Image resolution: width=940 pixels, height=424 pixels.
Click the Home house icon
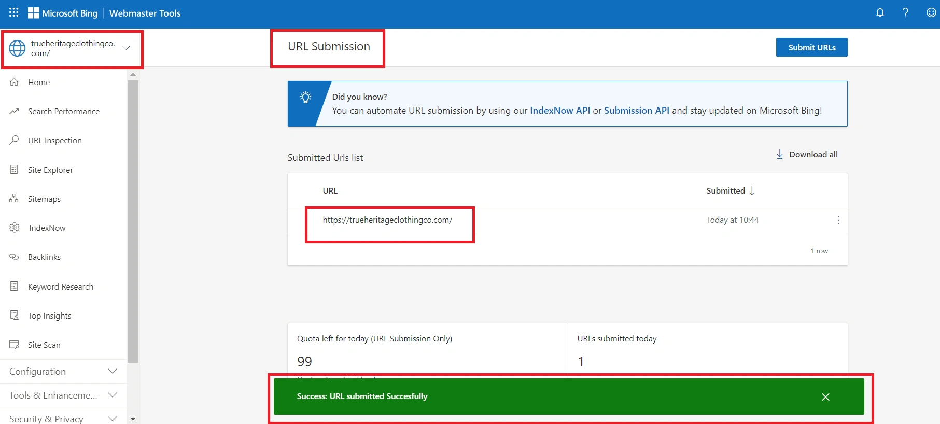tap(14, 82)
